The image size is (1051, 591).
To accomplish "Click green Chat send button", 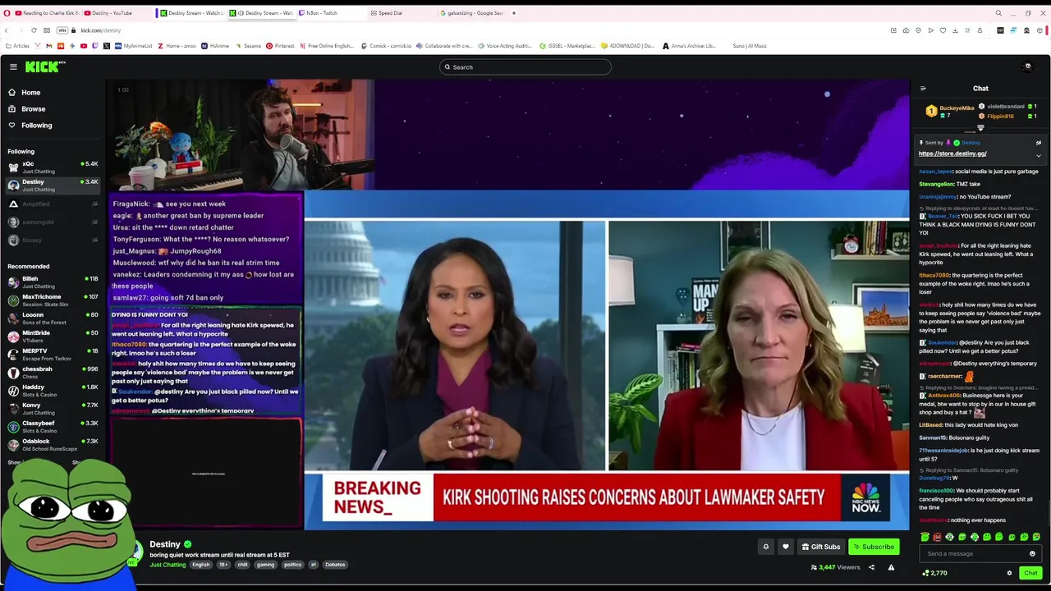I will [1030, 573].
